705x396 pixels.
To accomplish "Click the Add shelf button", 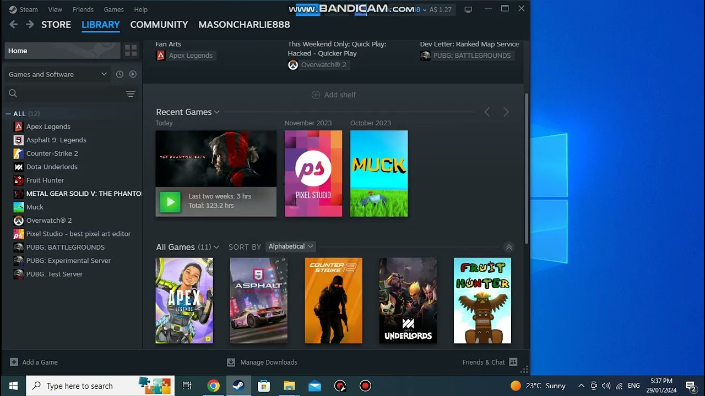I will coord(334,95).
